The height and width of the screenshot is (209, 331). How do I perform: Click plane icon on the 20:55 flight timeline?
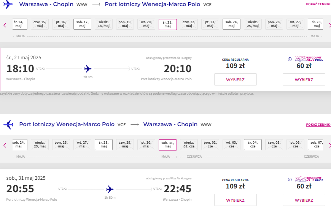[110, 189]
